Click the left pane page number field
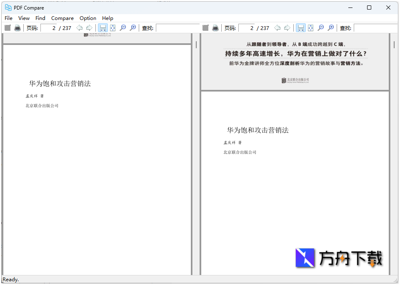 (x=48, y=28)
